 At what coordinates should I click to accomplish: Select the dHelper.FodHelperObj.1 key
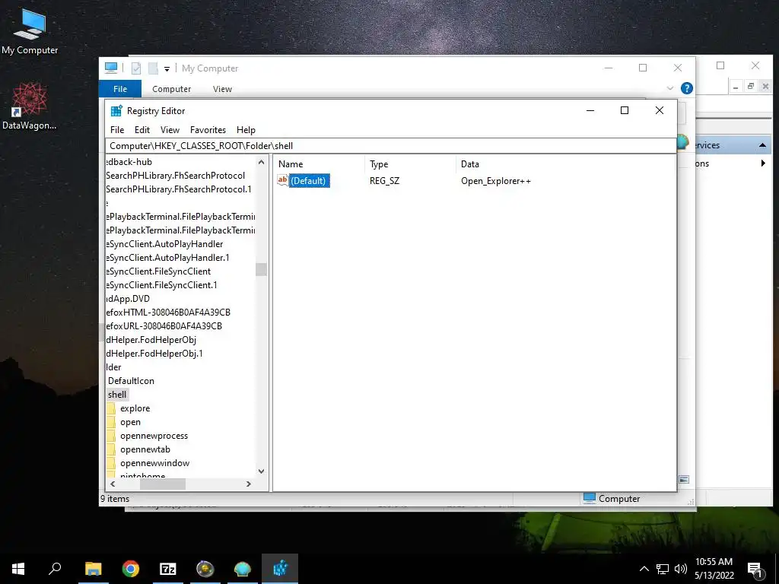154,354
